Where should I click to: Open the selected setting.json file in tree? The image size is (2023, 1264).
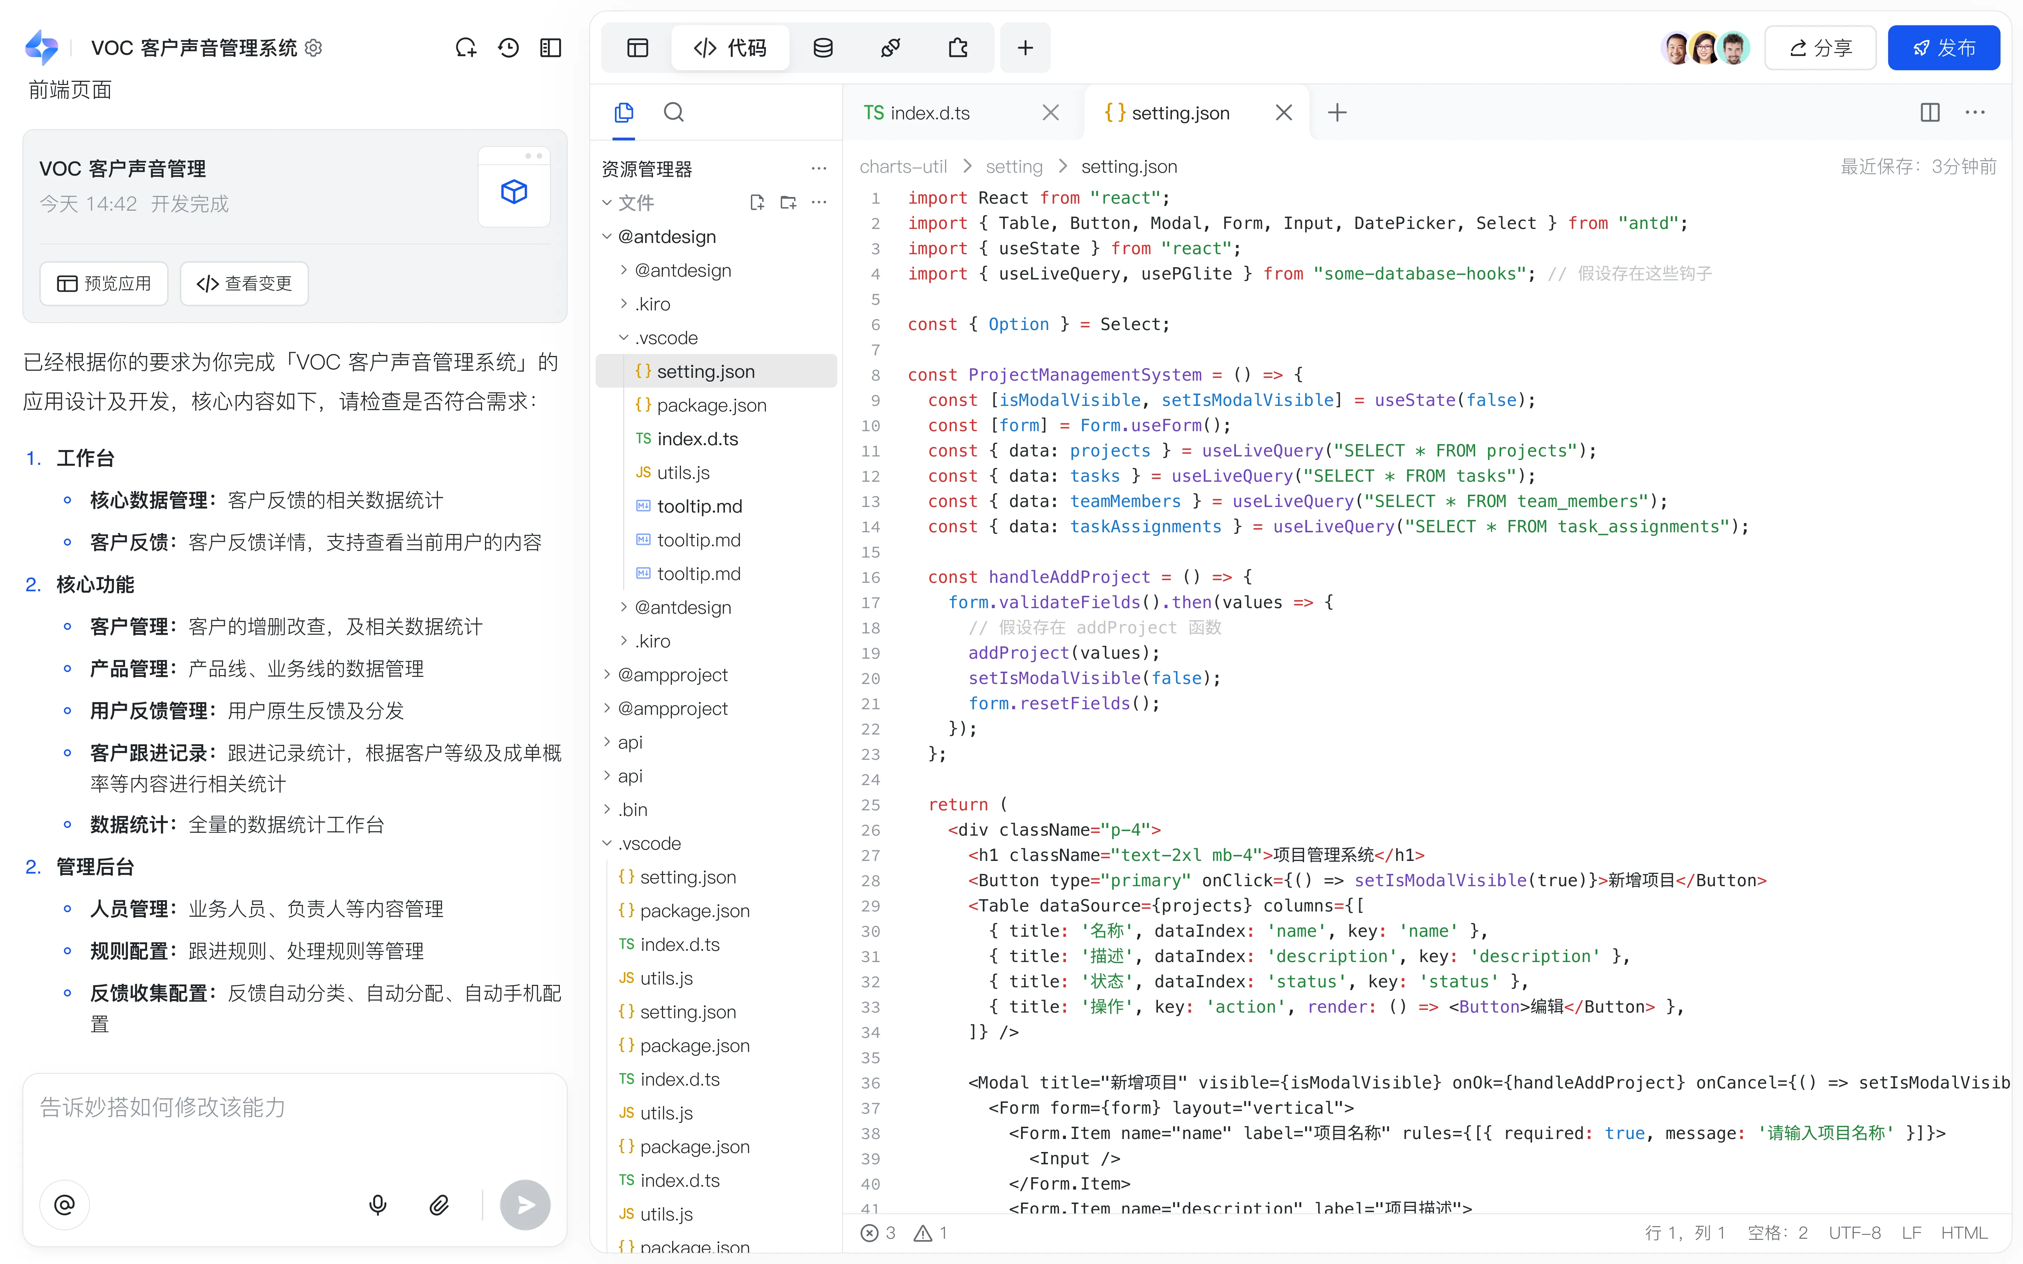(x=716, y=371)
